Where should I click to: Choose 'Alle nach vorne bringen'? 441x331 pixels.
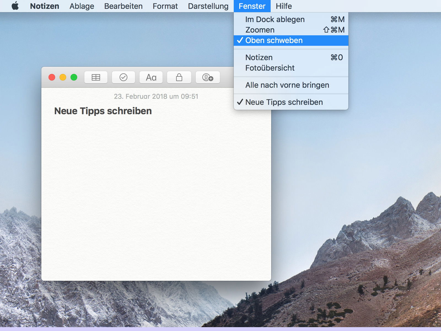click(291, 85)
